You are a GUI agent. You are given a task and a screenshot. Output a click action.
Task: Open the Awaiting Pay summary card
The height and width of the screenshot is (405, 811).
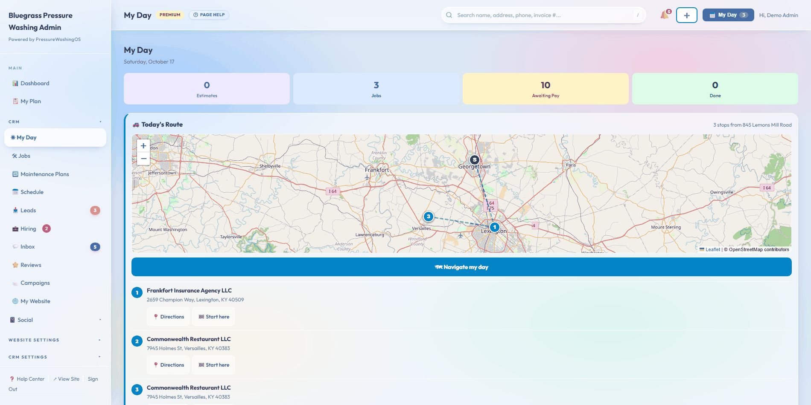click(546, 89)
